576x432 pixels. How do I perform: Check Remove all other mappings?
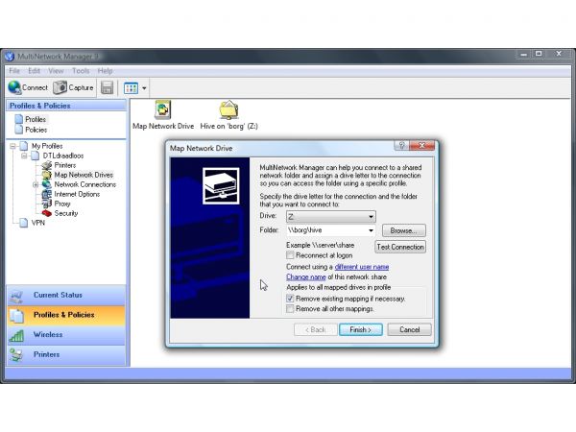coord(290,308)
